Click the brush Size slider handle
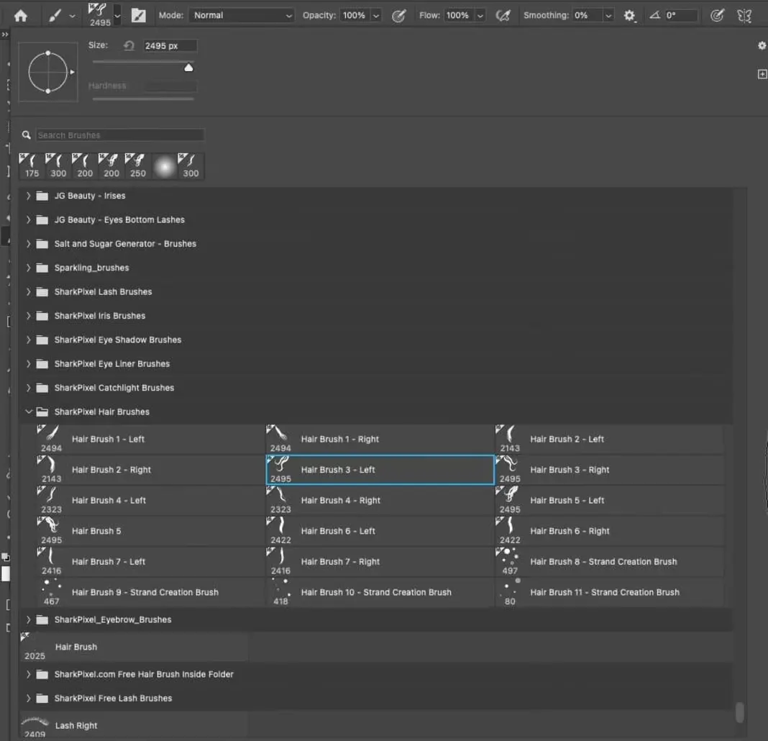 click(x=188, y=68)
